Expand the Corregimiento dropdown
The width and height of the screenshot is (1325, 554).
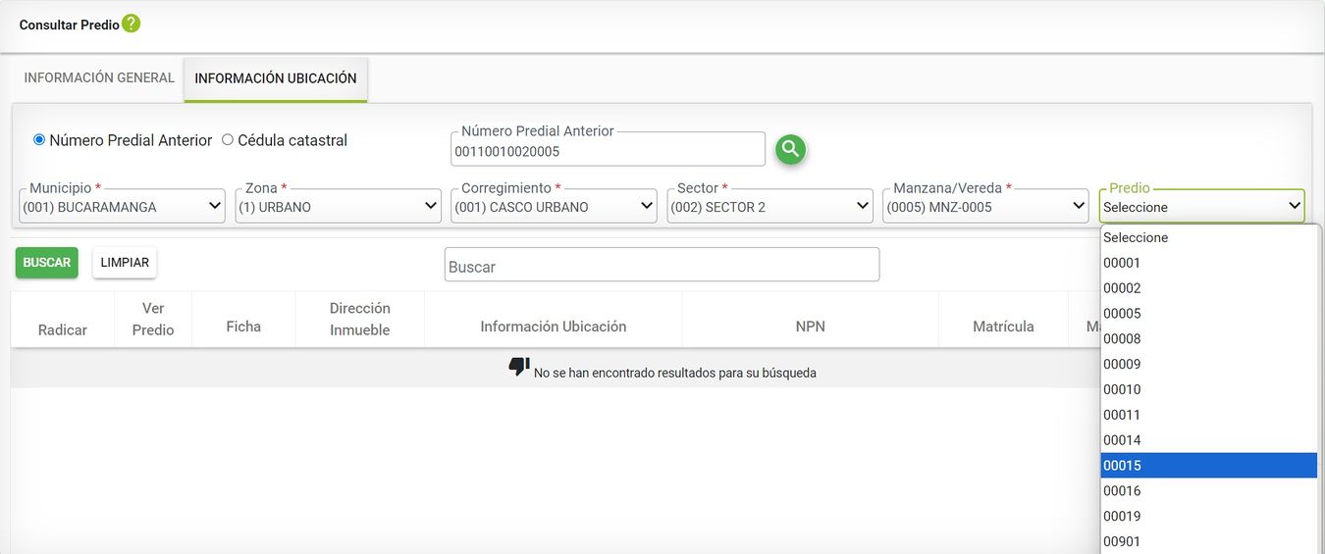point(555,207)
